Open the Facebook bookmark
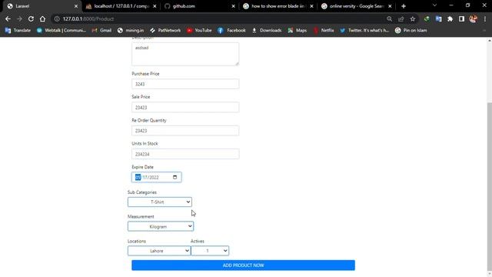The width and height of the screenshot is (492, 277). (231, 31)
